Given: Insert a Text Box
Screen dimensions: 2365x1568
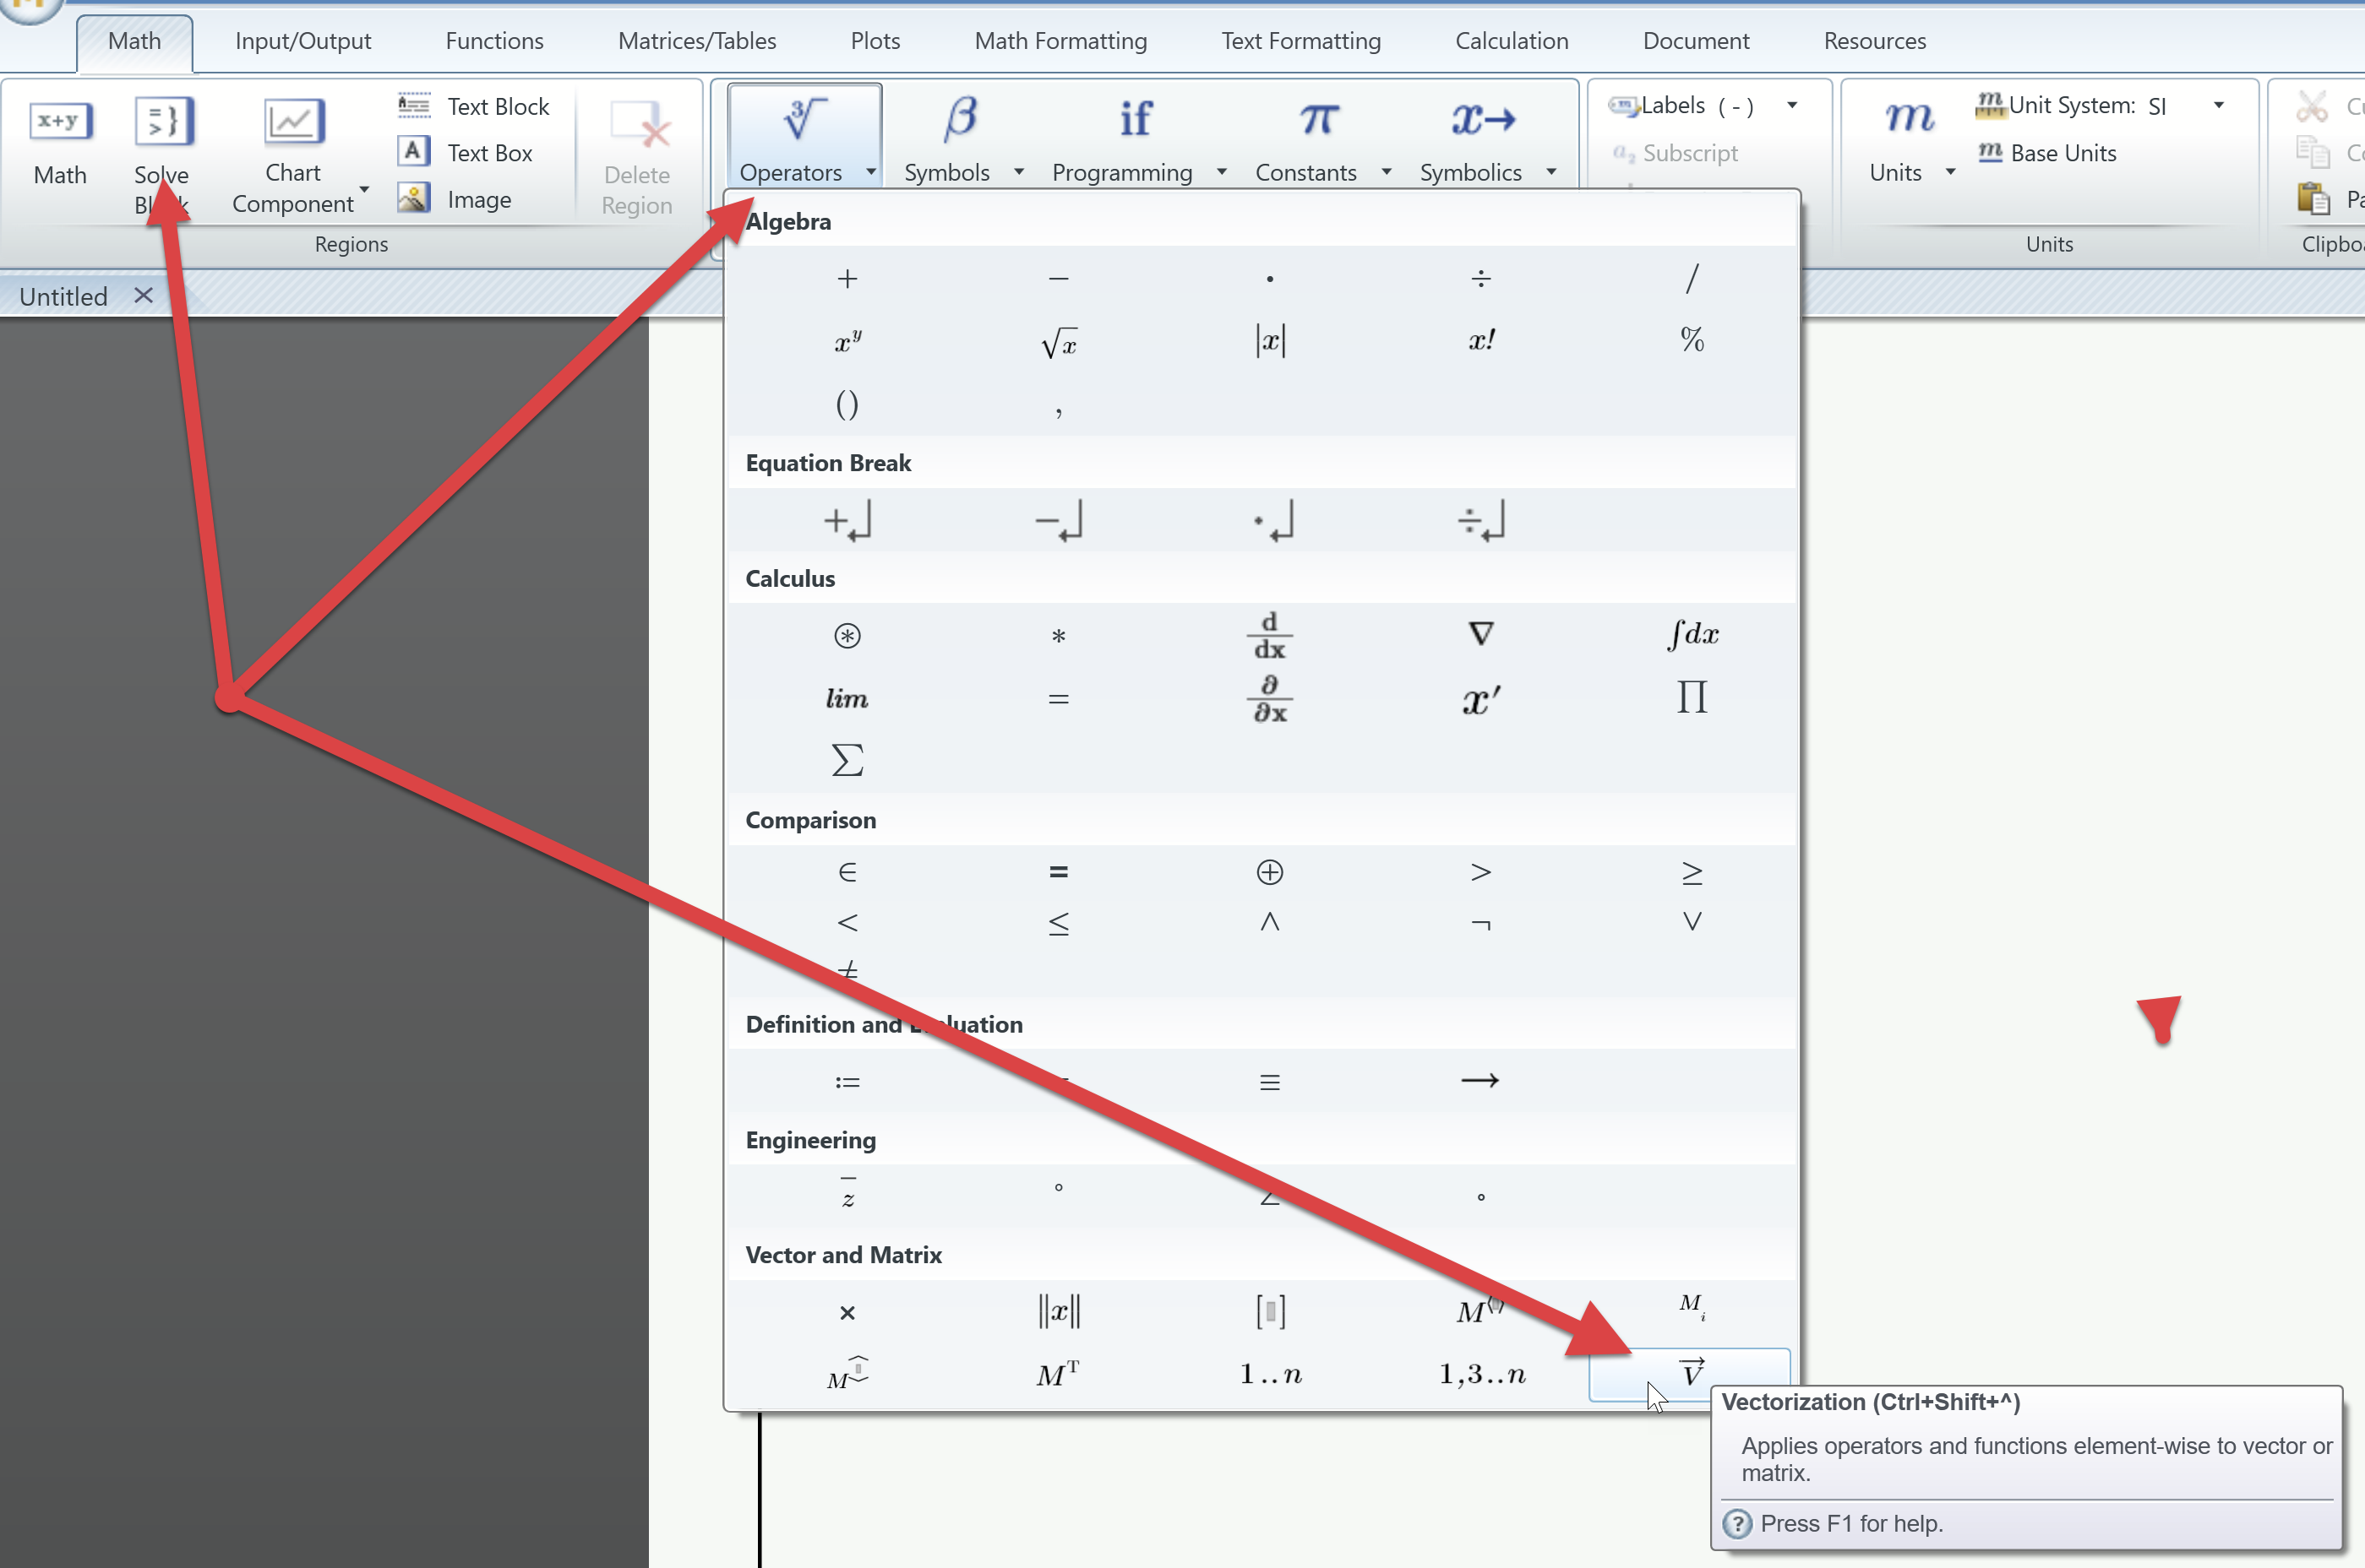Looking at the screenshot, I should 470,152.
